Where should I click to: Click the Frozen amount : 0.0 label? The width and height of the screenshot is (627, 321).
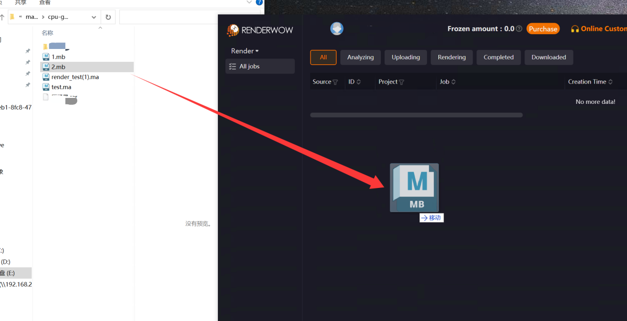[x=481, y=29]
